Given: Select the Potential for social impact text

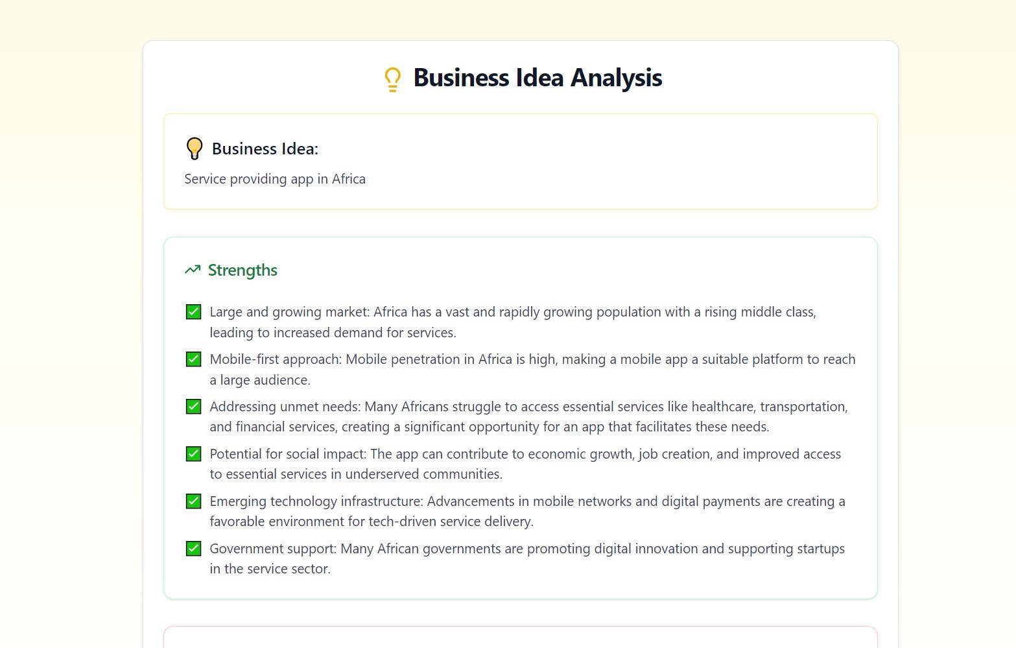Looking at the screenshot, I should point(525,464).
